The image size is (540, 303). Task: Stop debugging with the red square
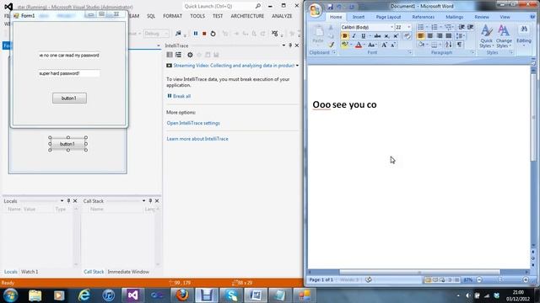204,34
